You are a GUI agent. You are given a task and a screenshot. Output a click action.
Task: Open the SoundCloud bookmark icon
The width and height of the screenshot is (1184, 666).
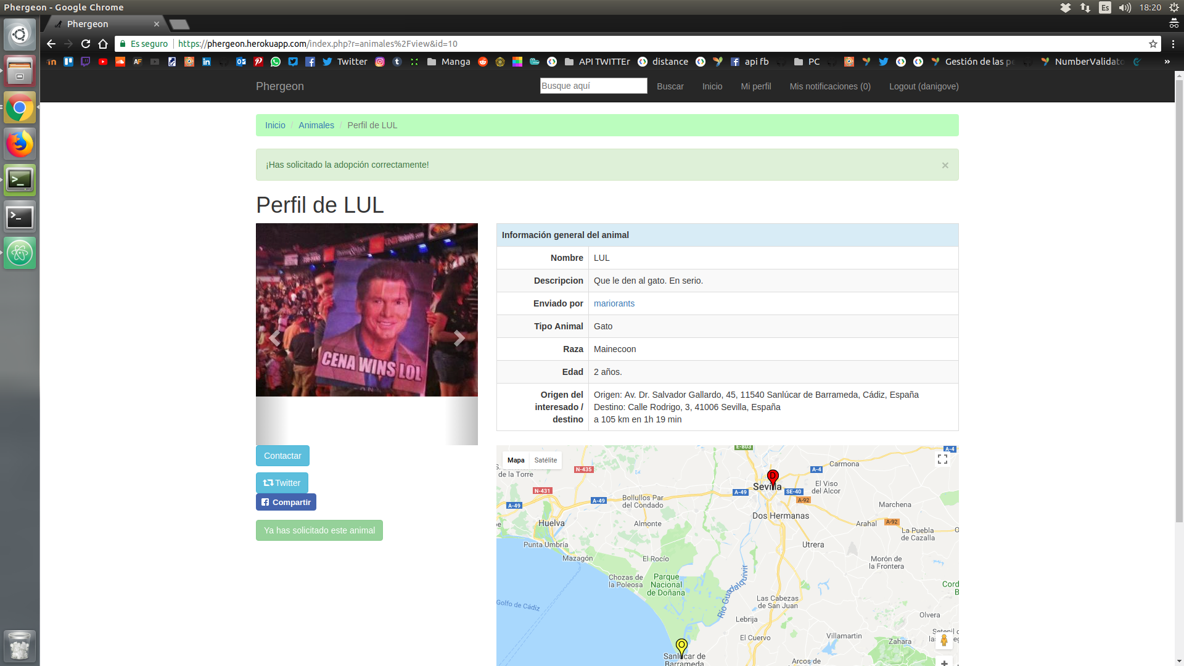120,62
